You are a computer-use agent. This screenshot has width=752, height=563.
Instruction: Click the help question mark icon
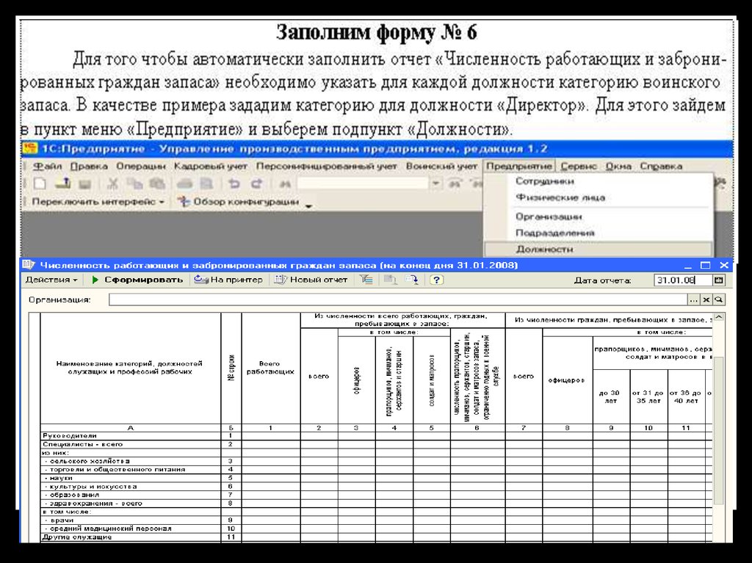[436, 280]
